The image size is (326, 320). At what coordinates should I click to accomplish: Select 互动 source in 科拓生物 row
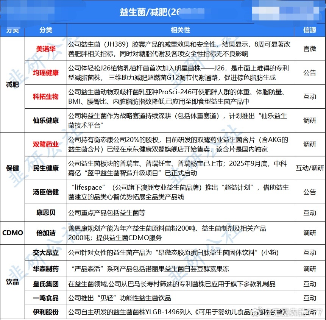310,97
